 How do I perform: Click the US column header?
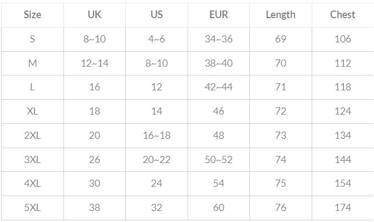pyautogui.click(x=156, y=15)
